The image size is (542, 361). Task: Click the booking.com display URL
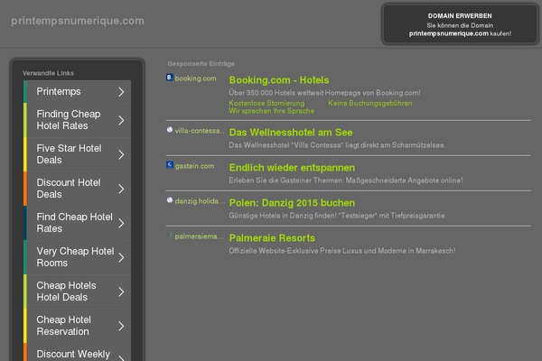pos(195,79)
